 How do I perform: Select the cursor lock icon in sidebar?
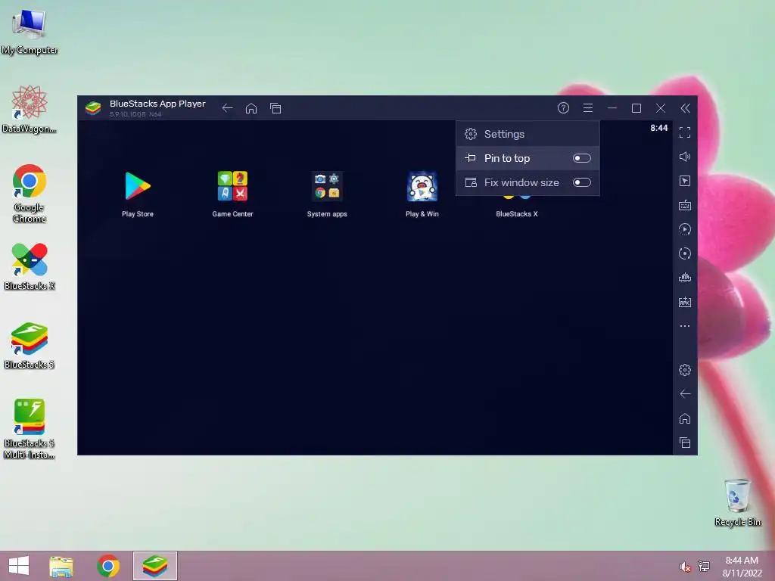pyautogui.click(x=684, y=181)
